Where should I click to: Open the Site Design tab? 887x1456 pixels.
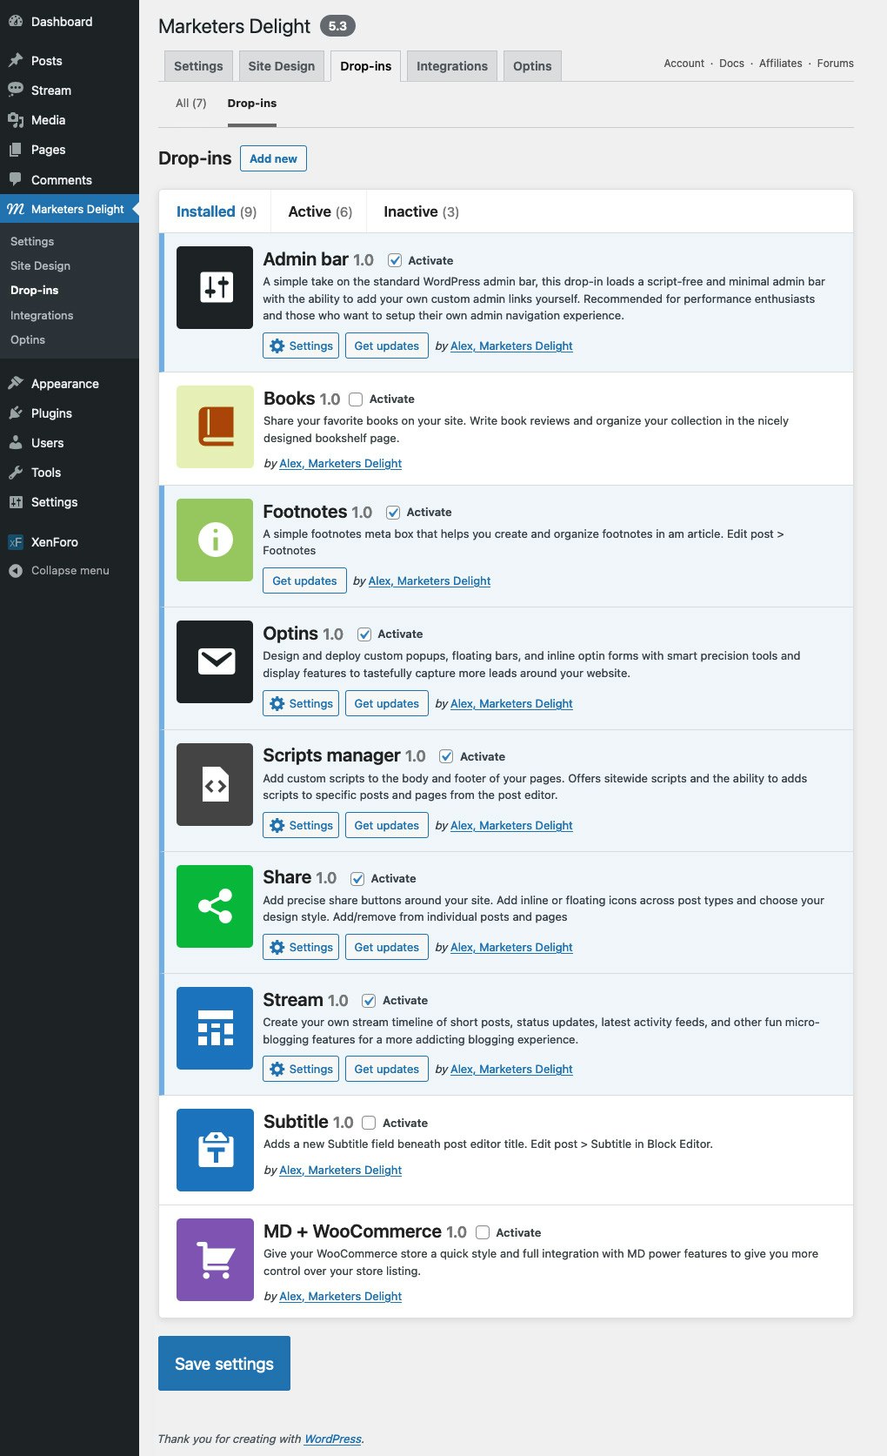[x=282, y=66]
